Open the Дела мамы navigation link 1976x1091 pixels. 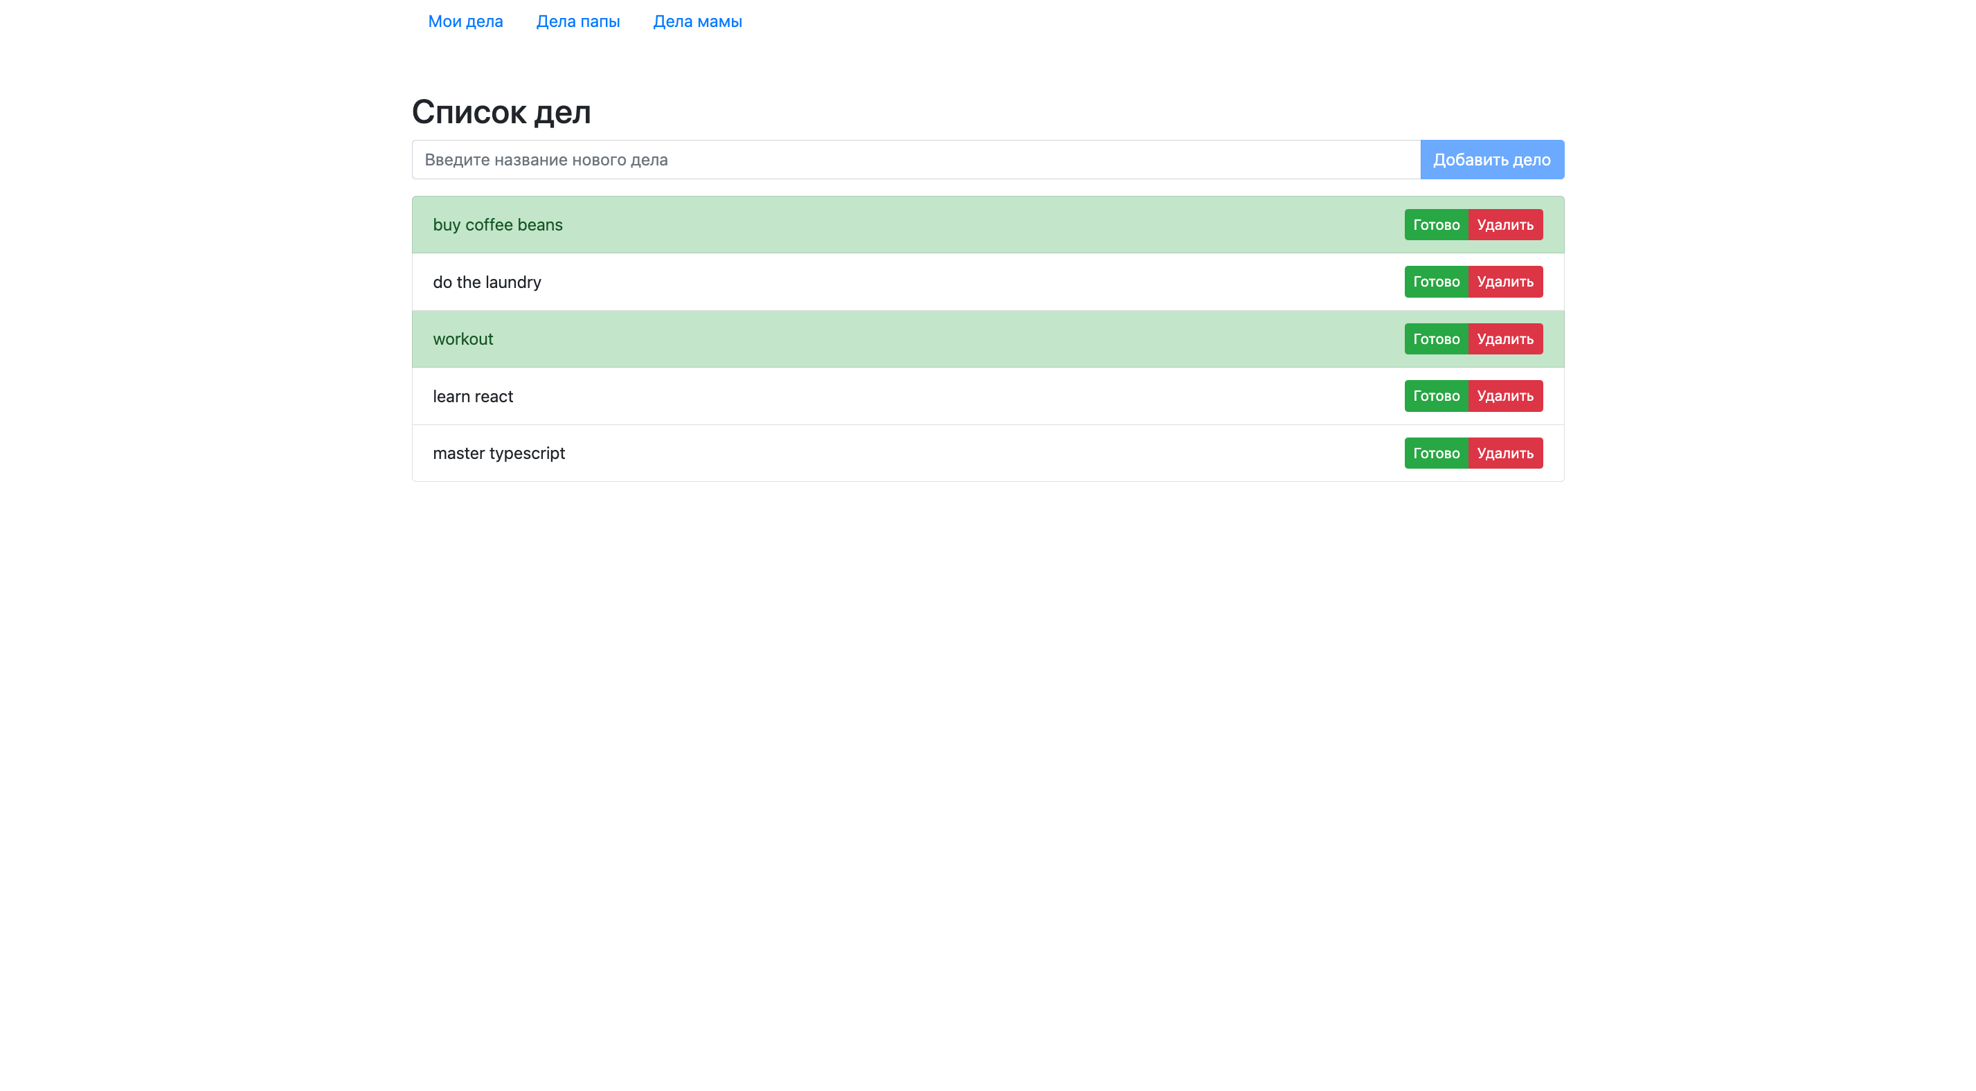point(697,21)
